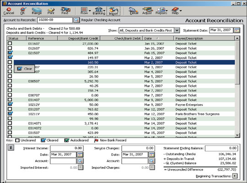Viewport: 247px width, 183px height.
Task: Uncheck cleared box for reference 021507
Action: click(x=10, y=53)
